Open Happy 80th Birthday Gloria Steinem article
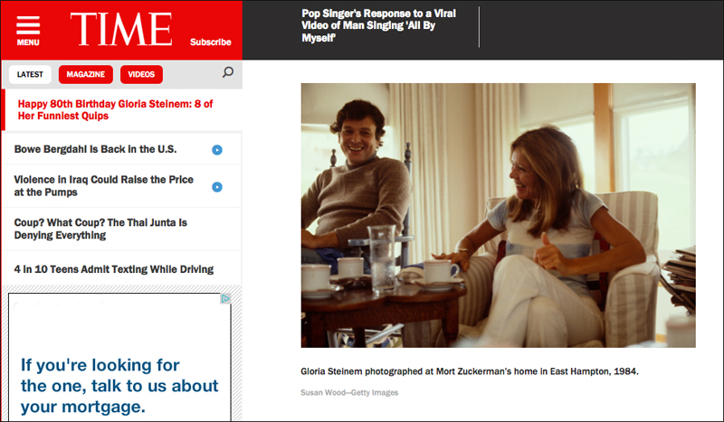The height and width of the screenshot is (422, 724). tap(115, 110)
